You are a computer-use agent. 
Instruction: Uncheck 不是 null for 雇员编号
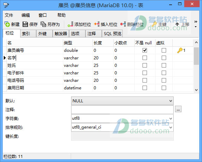[x=145, y=50]
